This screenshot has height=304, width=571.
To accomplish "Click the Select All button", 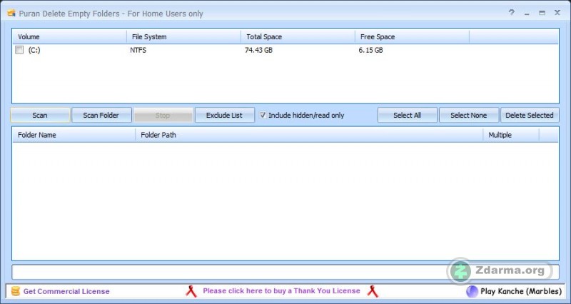I will (x=407, y=115).
